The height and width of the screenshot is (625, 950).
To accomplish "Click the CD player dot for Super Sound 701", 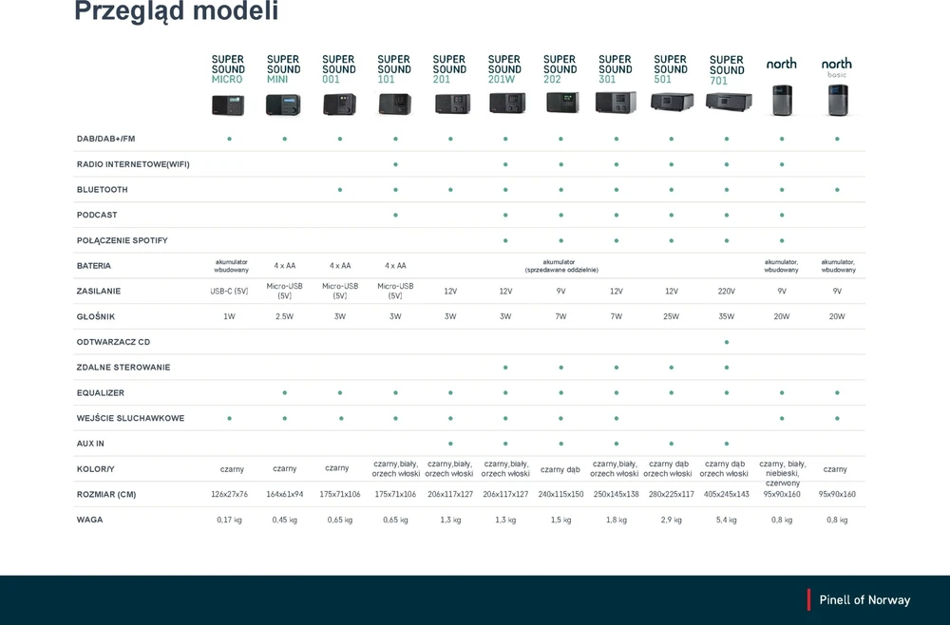I will [727, 342].
